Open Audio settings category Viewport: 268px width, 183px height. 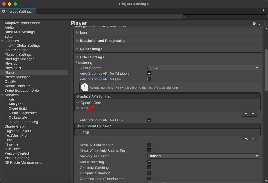[x=9, y=28]
